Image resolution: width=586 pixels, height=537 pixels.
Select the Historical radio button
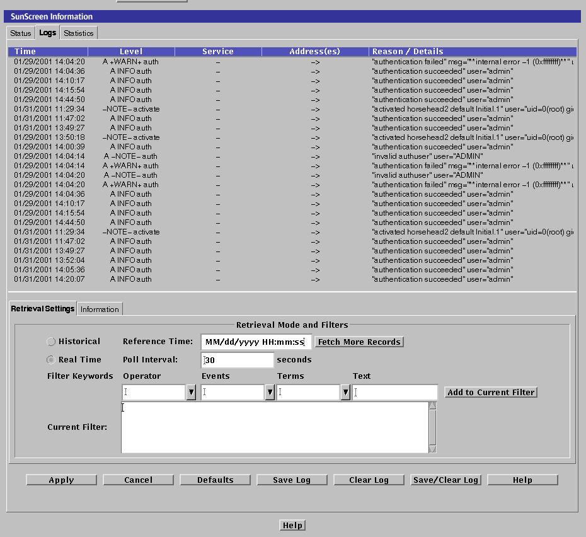(x=51, y=342)
